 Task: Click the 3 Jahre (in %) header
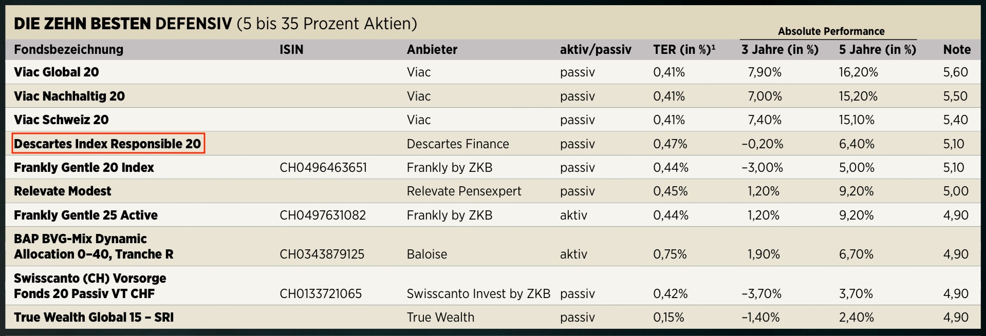(780, 50)
